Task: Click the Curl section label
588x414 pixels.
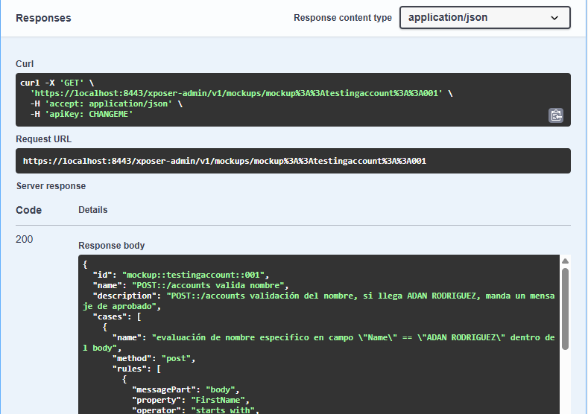Action: coord(25,64)
